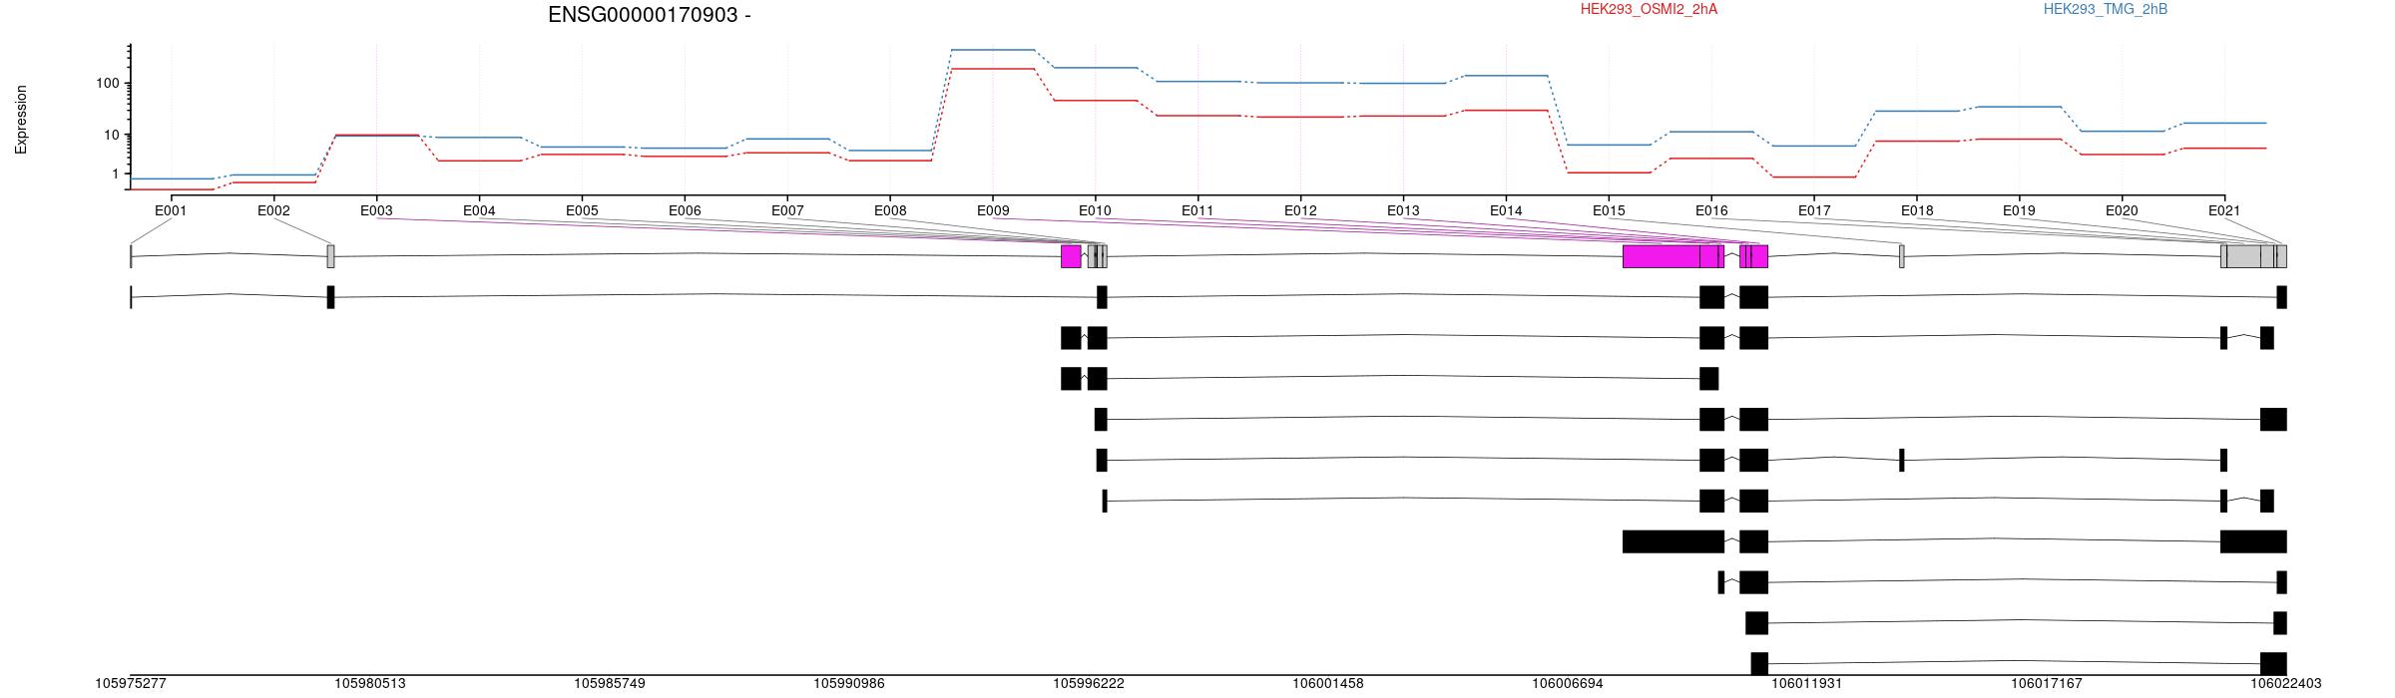Click the ENSG00000170903 gene title

(650, 15)
